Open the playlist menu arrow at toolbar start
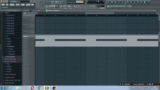160x90 pixels. 24,10
